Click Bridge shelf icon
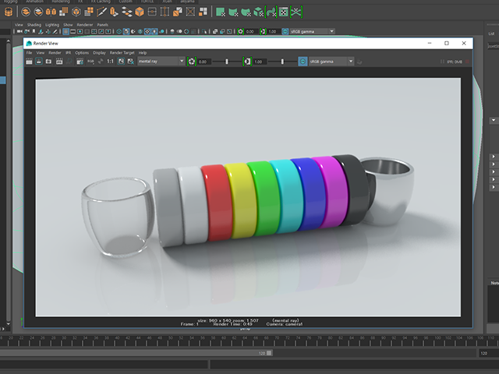 click(x=126, y=12)
